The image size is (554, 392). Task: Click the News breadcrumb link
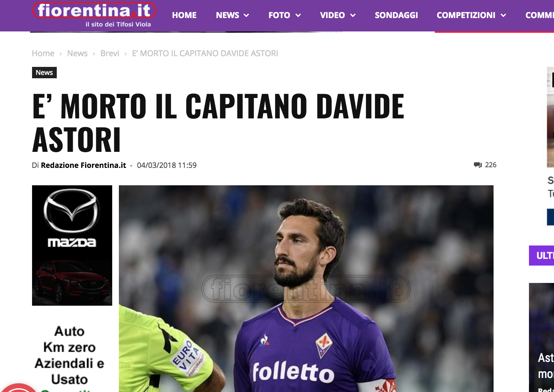(x=77, y=54)
